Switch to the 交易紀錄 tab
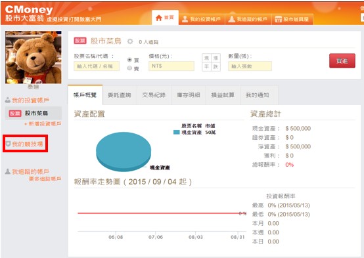364x258 pixels. [x=154, y=95]
